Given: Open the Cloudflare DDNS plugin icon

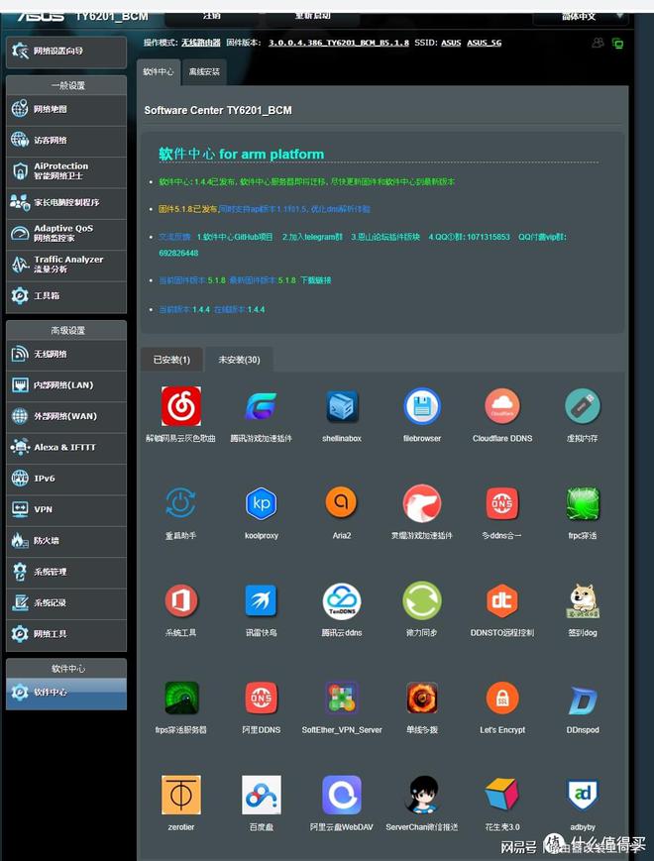Looking at the screenshot, I should click(501, 406).
